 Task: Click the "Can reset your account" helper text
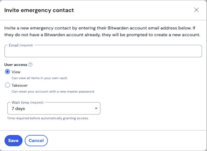point(53,92)
